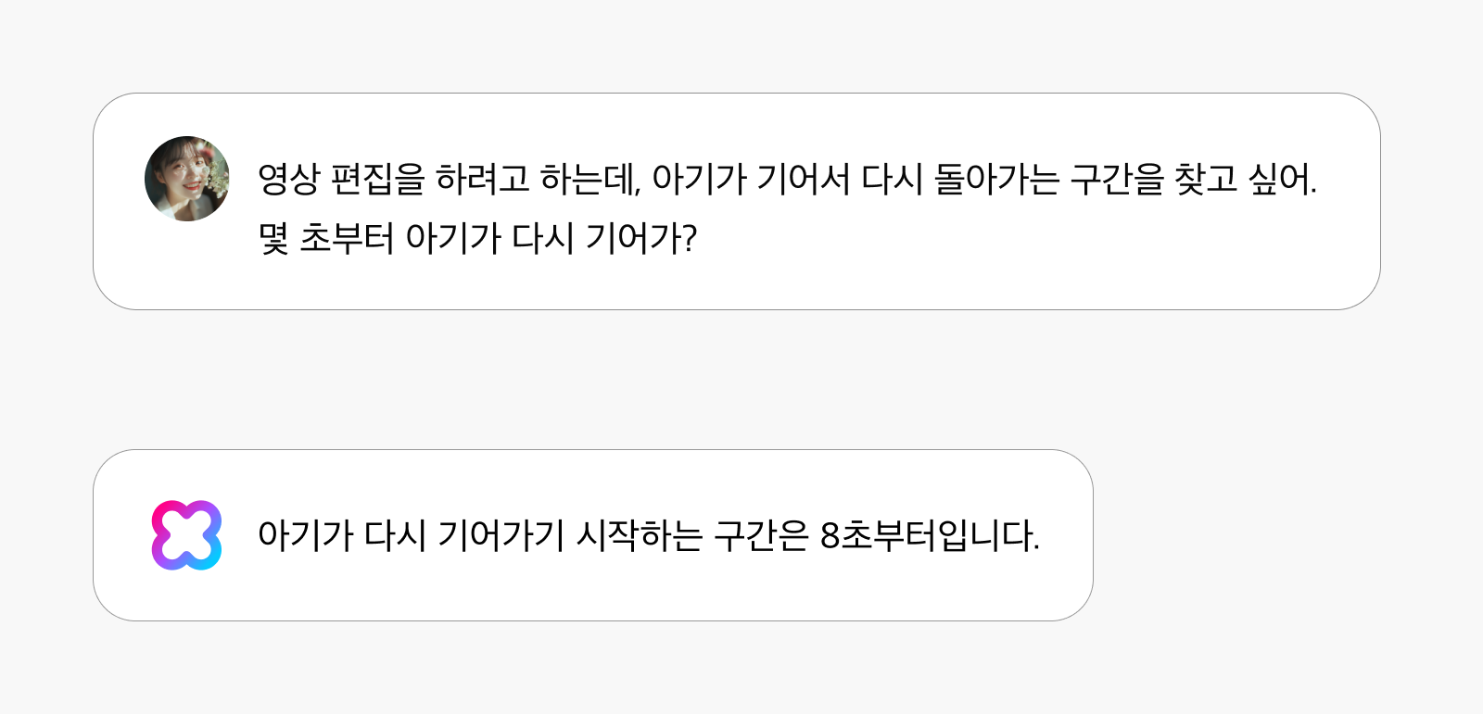The width and height of the screenshot is (1483, 714).
Task: Click the word 찾고 in the user message
Action: click(x=1205, y=179)
